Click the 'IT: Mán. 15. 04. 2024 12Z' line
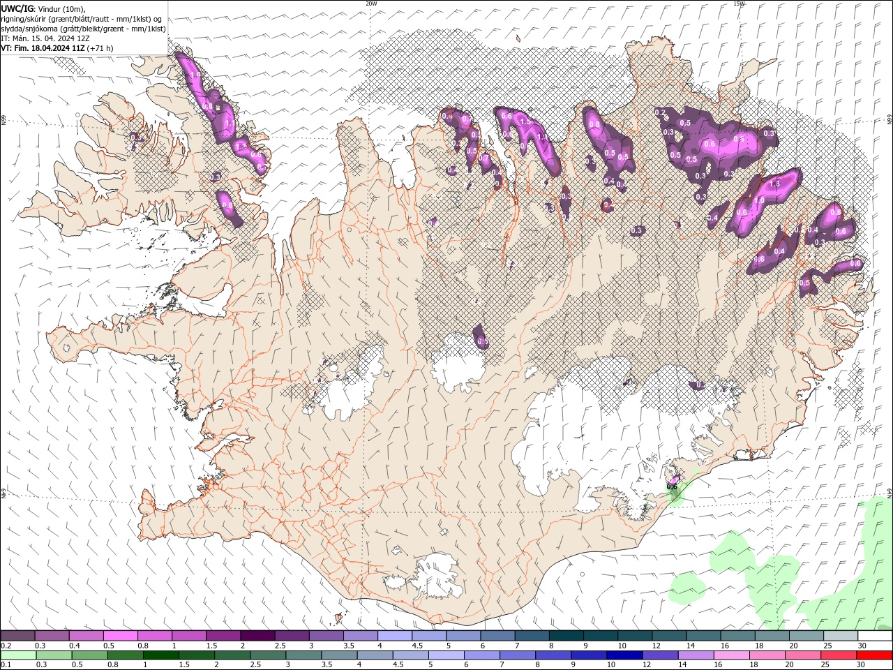This screenshot has width=893, height=670. pyautogui.click(x=45, y=38)
